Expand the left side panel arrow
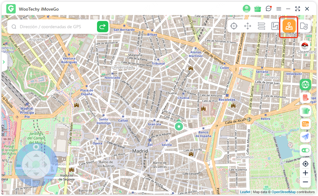318x196 pixels. point(4,62)
